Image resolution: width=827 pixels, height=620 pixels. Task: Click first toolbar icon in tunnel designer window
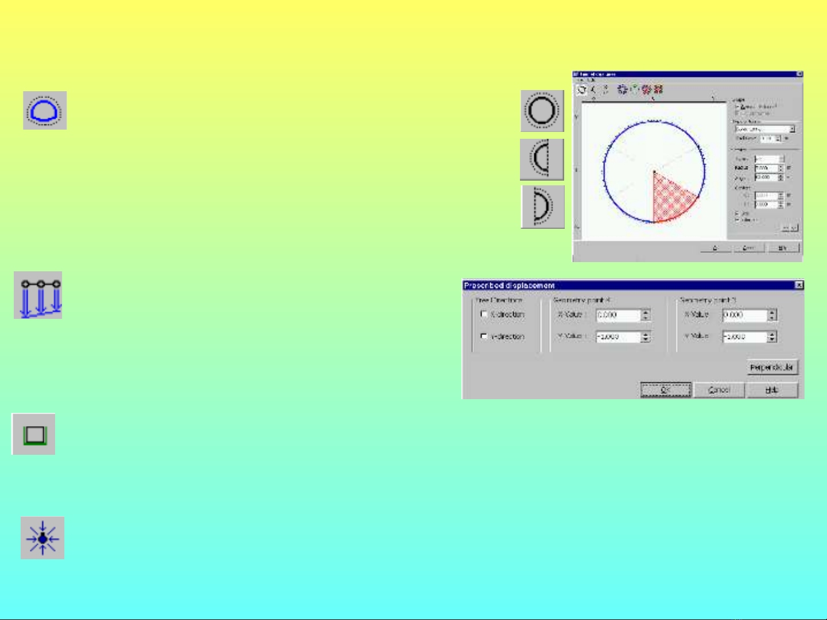[x=581, y=89]
